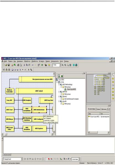Expand Main group under DEMO60
The width and height of the screenshot is (115, 165).
(x=61, y=94)
